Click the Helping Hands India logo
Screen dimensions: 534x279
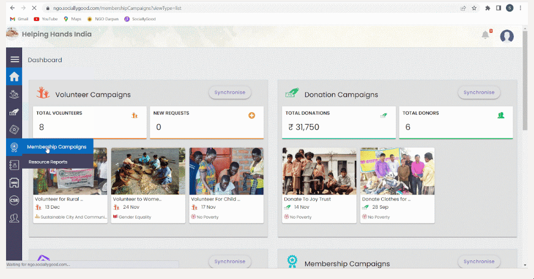(x=12, y=34)
